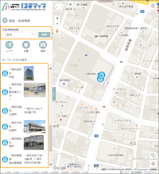Open the 市民活動支援センター room photo
The image size is (159, 174).
click(35, 90)
